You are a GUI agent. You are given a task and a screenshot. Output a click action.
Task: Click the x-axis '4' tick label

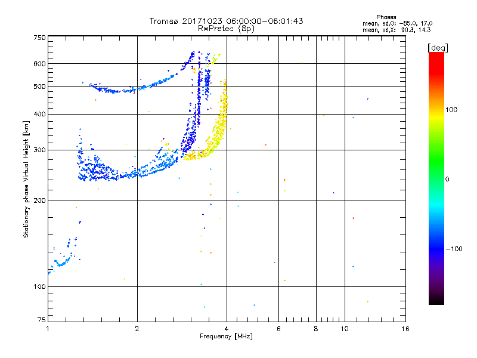(227, 329)
